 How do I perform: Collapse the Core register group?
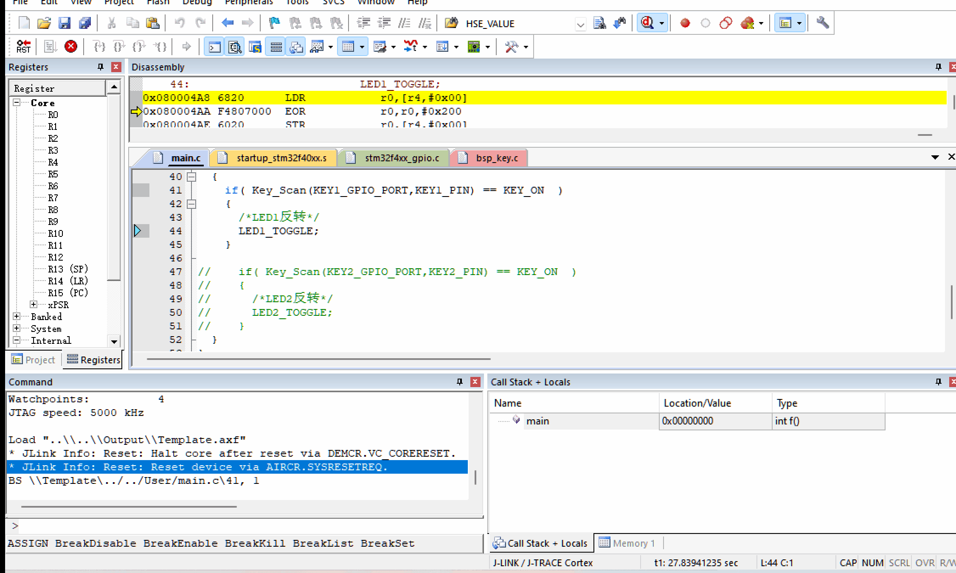click(17, 103)
